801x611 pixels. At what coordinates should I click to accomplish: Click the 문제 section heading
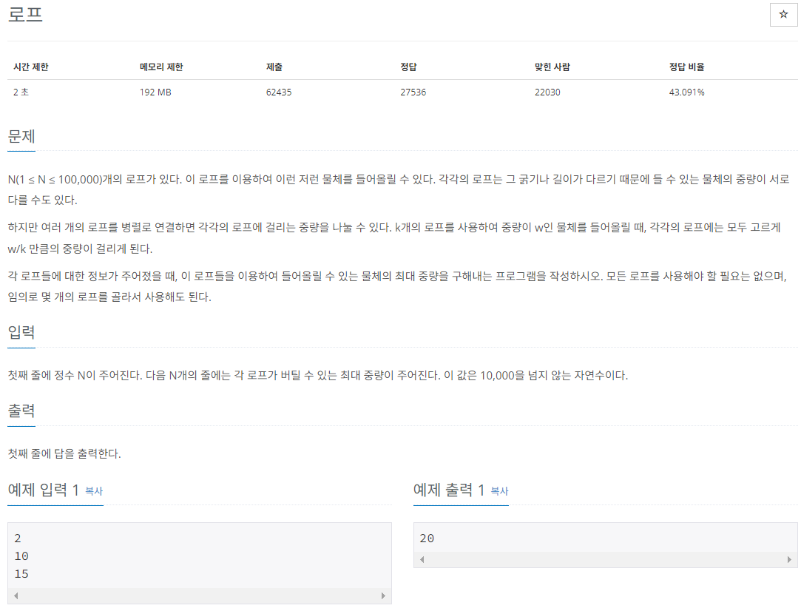pos(21,136)
